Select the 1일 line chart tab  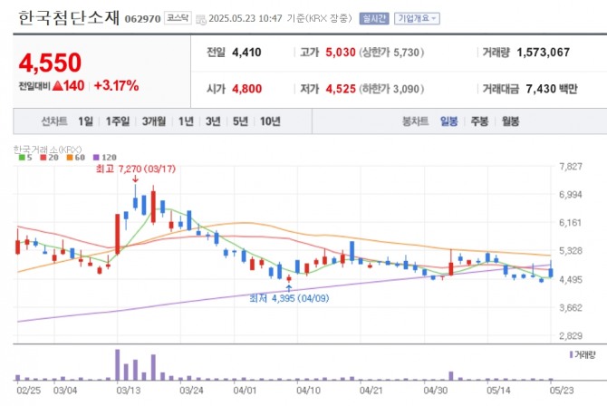click(x=85, y=121)
